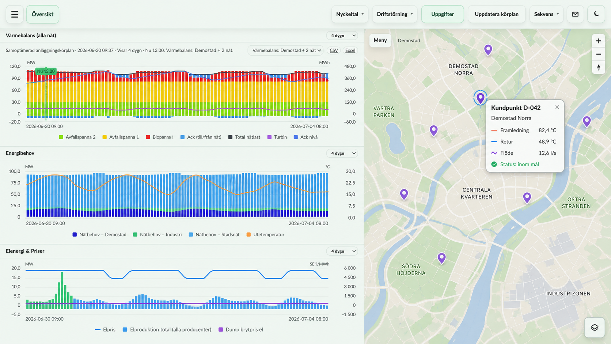This screenshot has width=611, height=344.
Task: Toggle Elpris legend entry
Action: pyautogui.click(x=105, y=330)
